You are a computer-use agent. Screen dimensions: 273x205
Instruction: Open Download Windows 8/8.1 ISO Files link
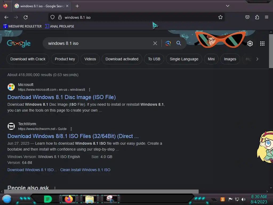pos(73,136)
